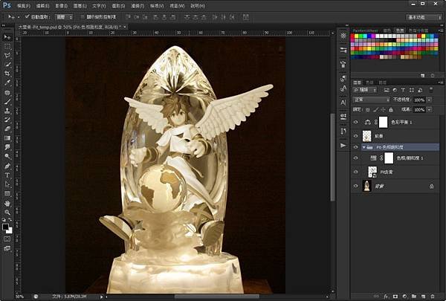Select the Polygonal Lasso tool
The height and width of the screenshot is (301, 446).
pos(7,56)
